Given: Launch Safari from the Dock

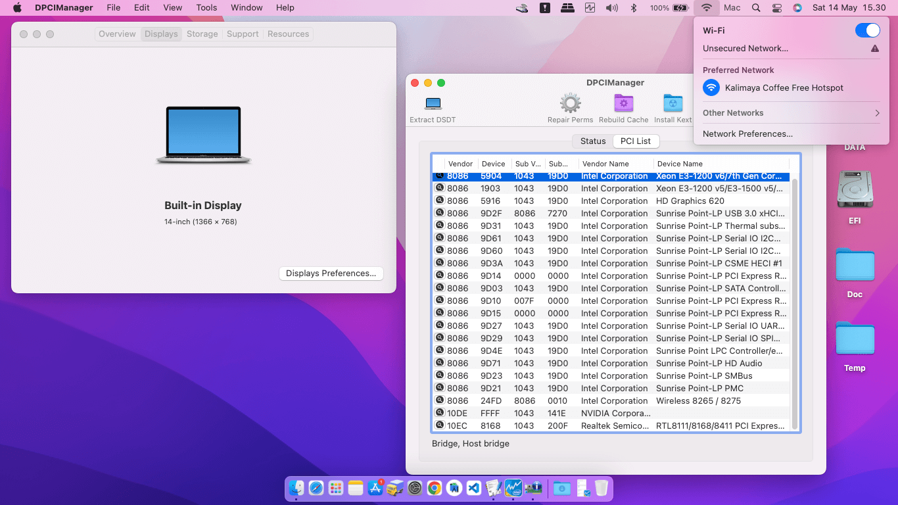Looking at the screenshot, I should [316, 488].
